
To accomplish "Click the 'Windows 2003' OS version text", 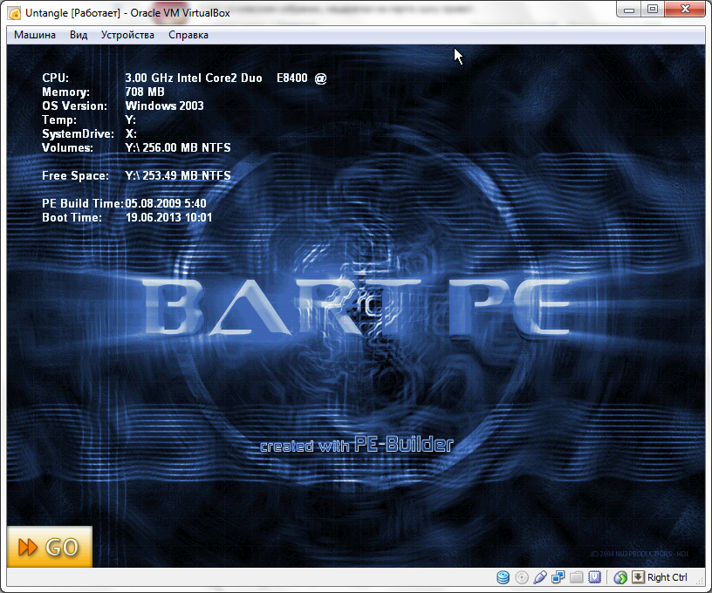I will coord(164,106).
